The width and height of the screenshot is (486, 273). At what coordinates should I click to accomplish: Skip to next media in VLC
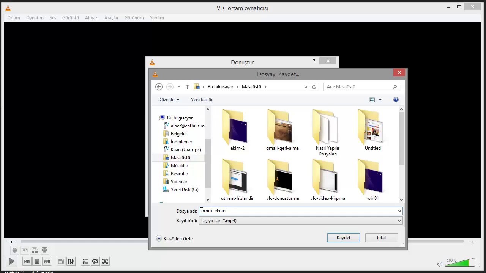coord(46,261)
